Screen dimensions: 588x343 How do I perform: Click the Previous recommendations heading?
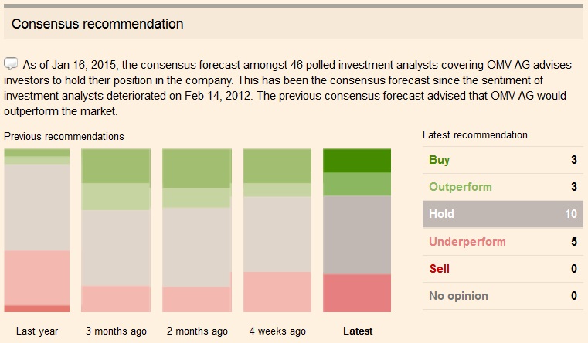pos(64,136)
